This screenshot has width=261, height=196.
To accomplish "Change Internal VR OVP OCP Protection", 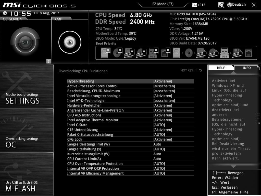I will pos(131,168).
